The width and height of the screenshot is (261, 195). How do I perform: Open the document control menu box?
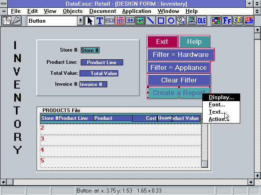click(4, 11)
